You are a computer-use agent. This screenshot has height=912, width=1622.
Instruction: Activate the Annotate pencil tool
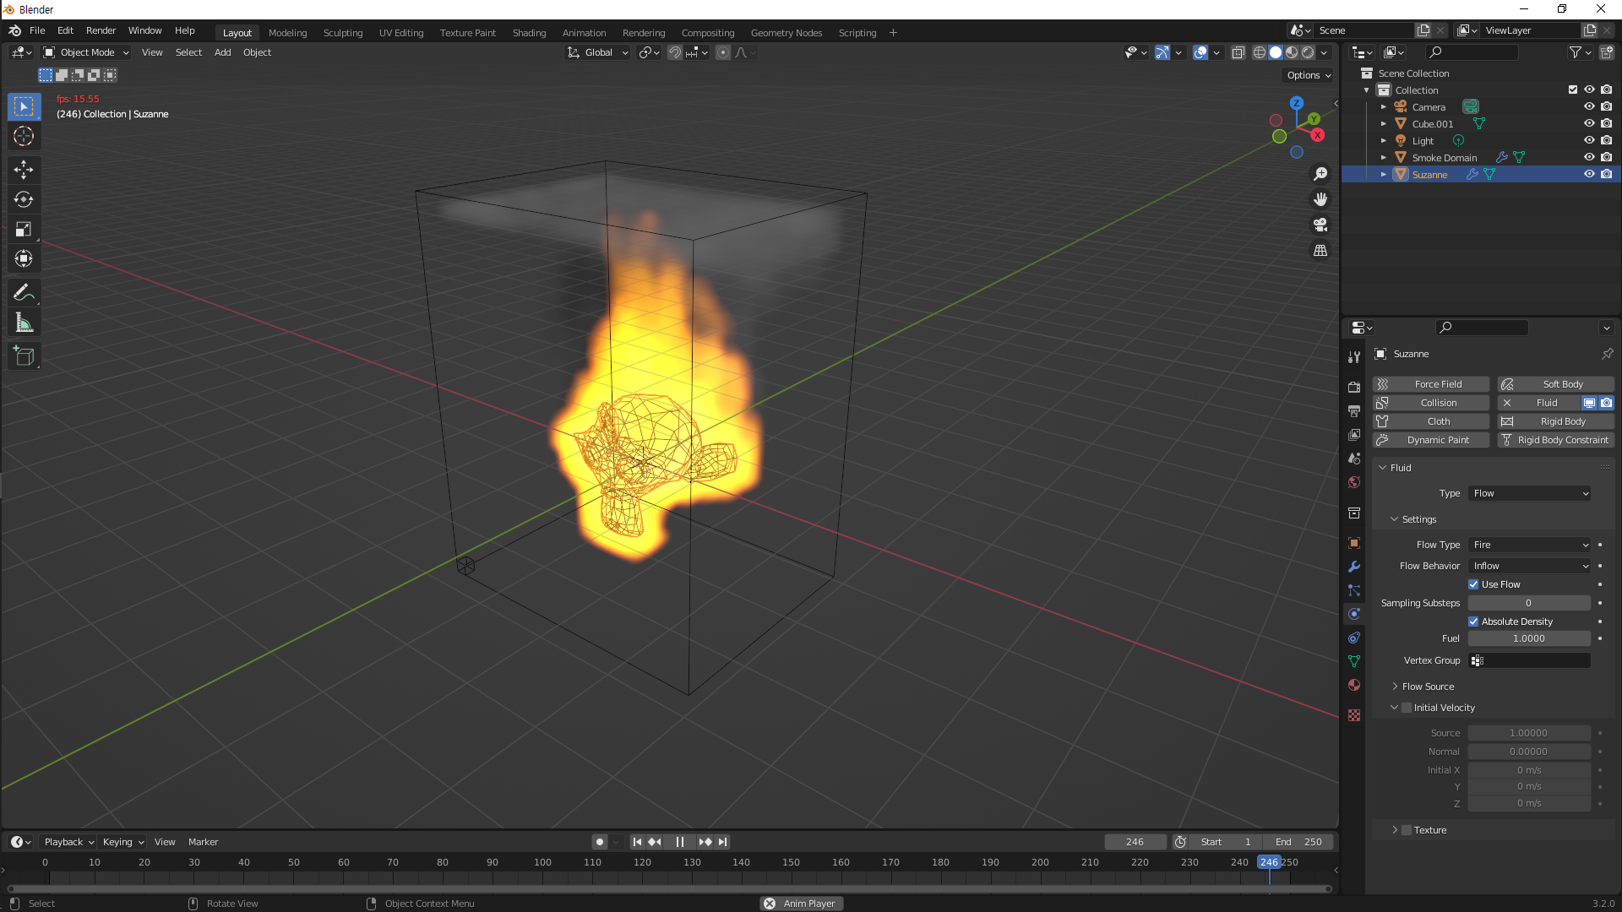click(x=24, y=293)
